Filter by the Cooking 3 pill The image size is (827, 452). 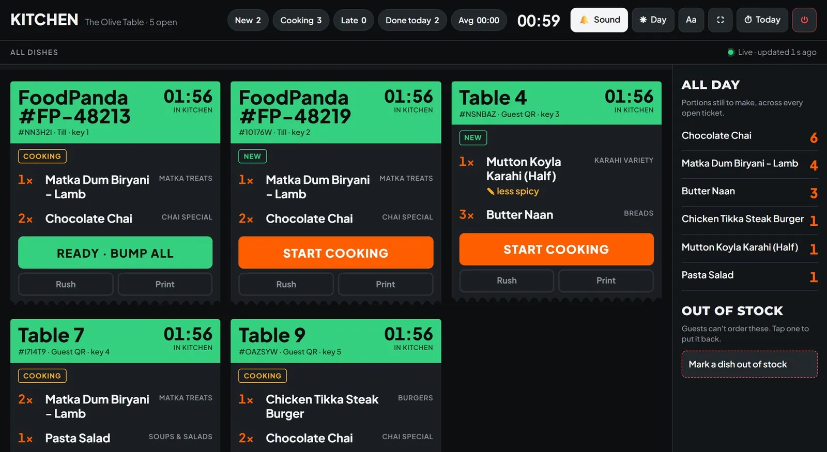pyautogui.click(x=301, y=20)
